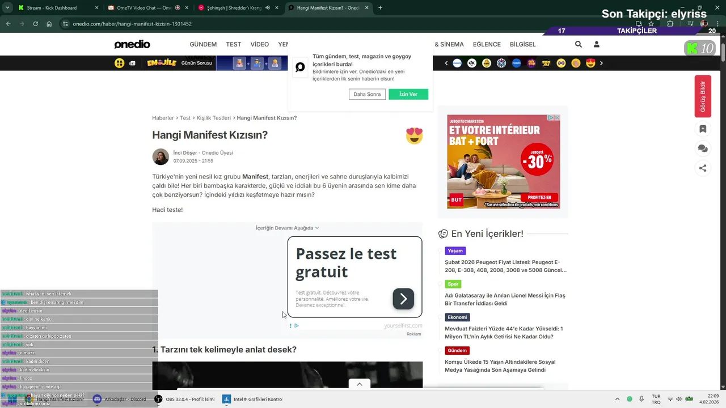Click the heart-eyes emoji beside article title
The height and width of the screenshot is (408, 726).
(x=415, y=135)
